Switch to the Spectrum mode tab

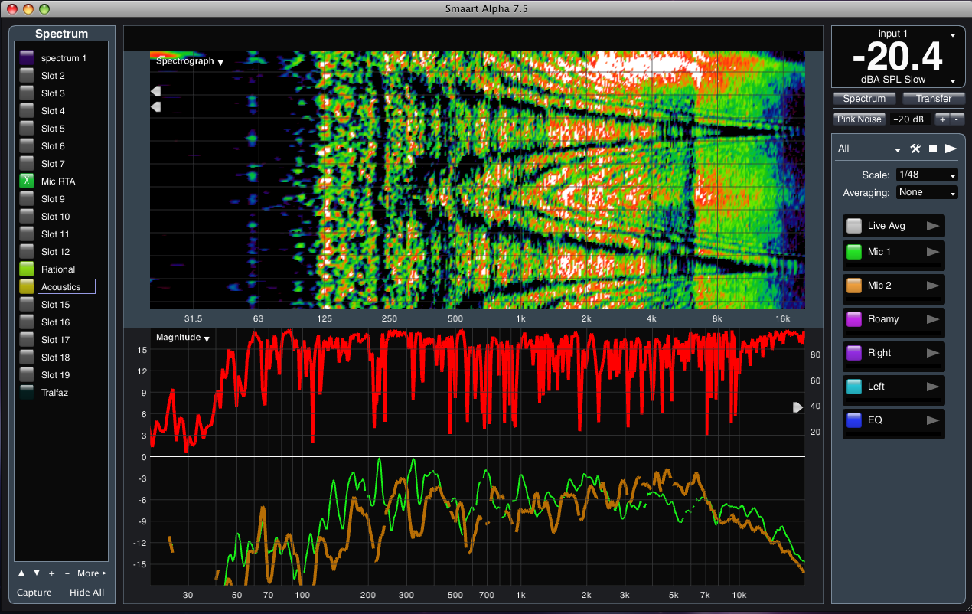864,99
